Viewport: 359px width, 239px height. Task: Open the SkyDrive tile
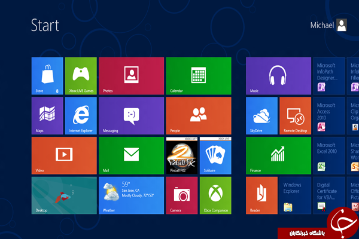pyautogui.click(x=261, y=116)
